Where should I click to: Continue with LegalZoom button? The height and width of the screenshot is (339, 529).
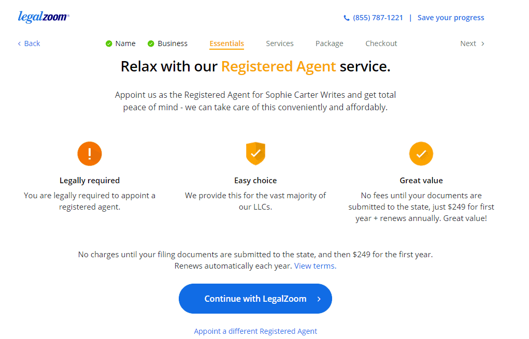coord(255,299)
